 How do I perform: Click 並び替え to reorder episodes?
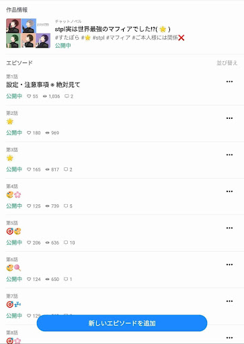(227, 63)
